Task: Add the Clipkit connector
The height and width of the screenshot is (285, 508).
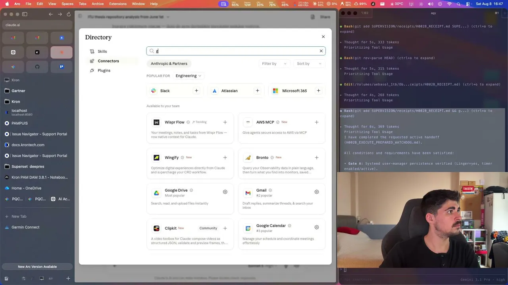Action: tap(225, 228)
